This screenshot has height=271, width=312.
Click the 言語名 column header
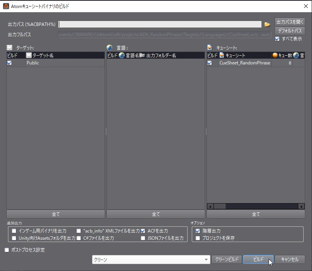(x=129, y=55)
